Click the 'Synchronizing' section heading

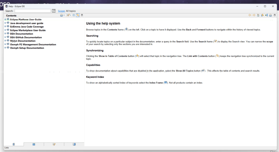95,50
